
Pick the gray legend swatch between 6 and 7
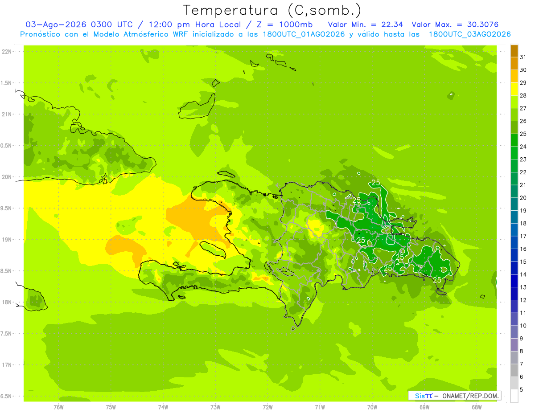514,370
